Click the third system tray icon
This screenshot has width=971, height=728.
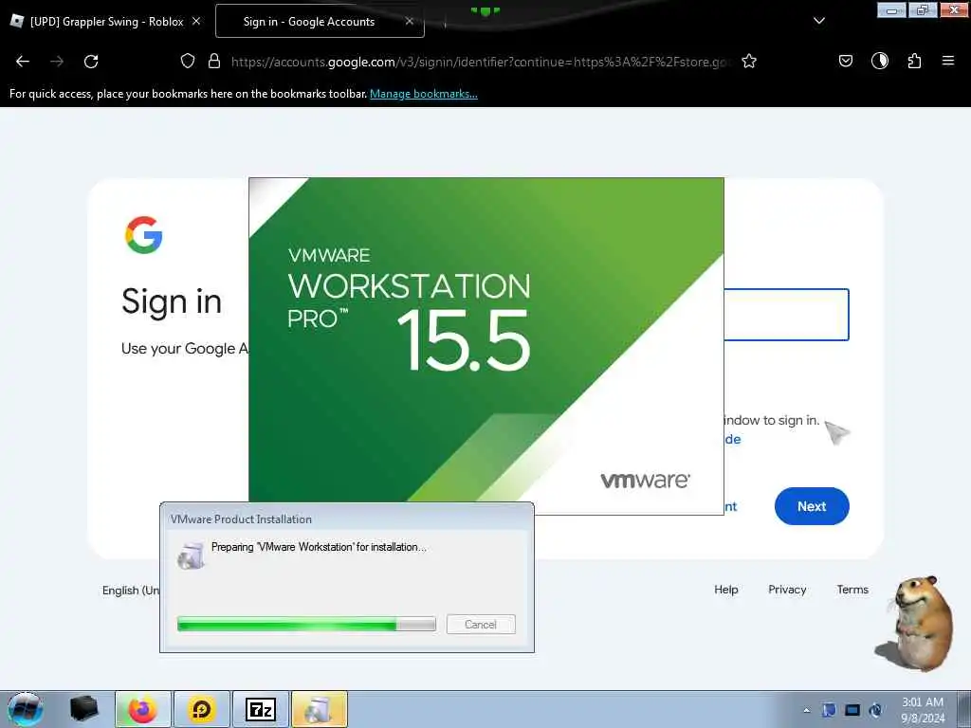click(x=875, y=710)
